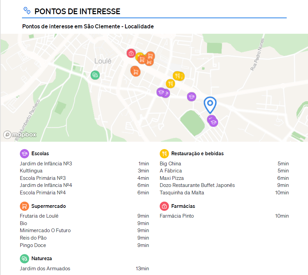This screenshot has height=275, width=308.
Task: Click the Pingo Doce supermarket entry
Action: coord(33,245)
